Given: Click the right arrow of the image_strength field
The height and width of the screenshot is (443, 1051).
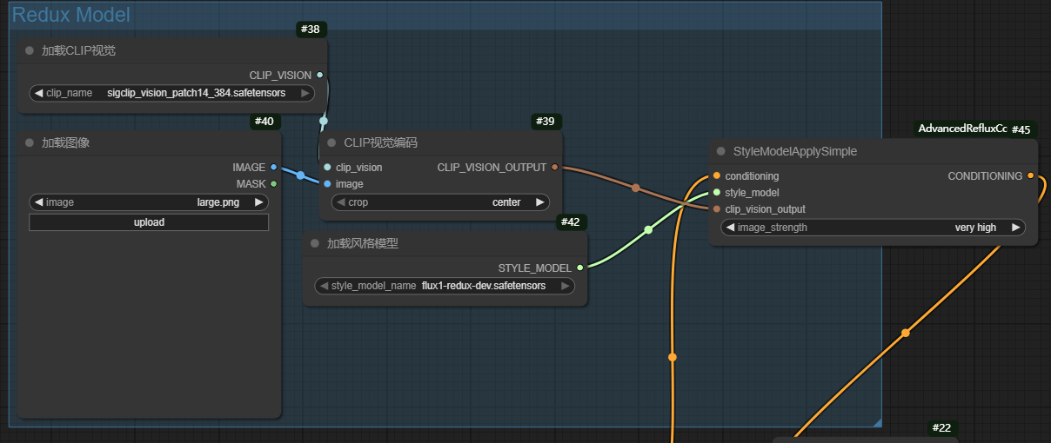Looking at the screenshot, I should tap(1015, 228).
